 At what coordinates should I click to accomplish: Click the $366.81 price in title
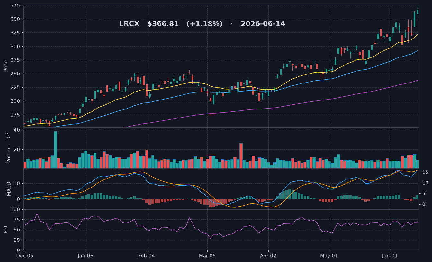(x=163, y=24)
